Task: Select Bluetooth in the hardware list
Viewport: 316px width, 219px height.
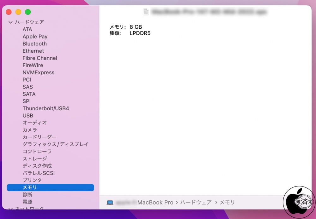Action: tap(34, 43)
